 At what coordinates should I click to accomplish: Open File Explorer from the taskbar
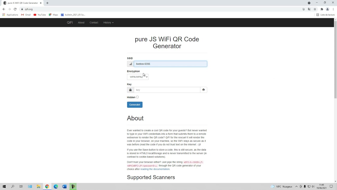pos(38,187)
